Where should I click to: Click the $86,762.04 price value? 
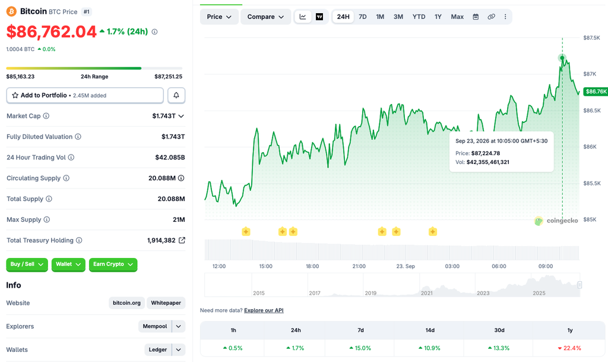pos(51,32)
